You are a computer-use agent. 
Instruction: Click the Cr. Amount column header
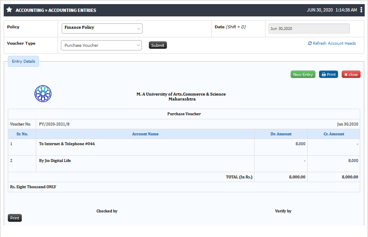point(334,134)
